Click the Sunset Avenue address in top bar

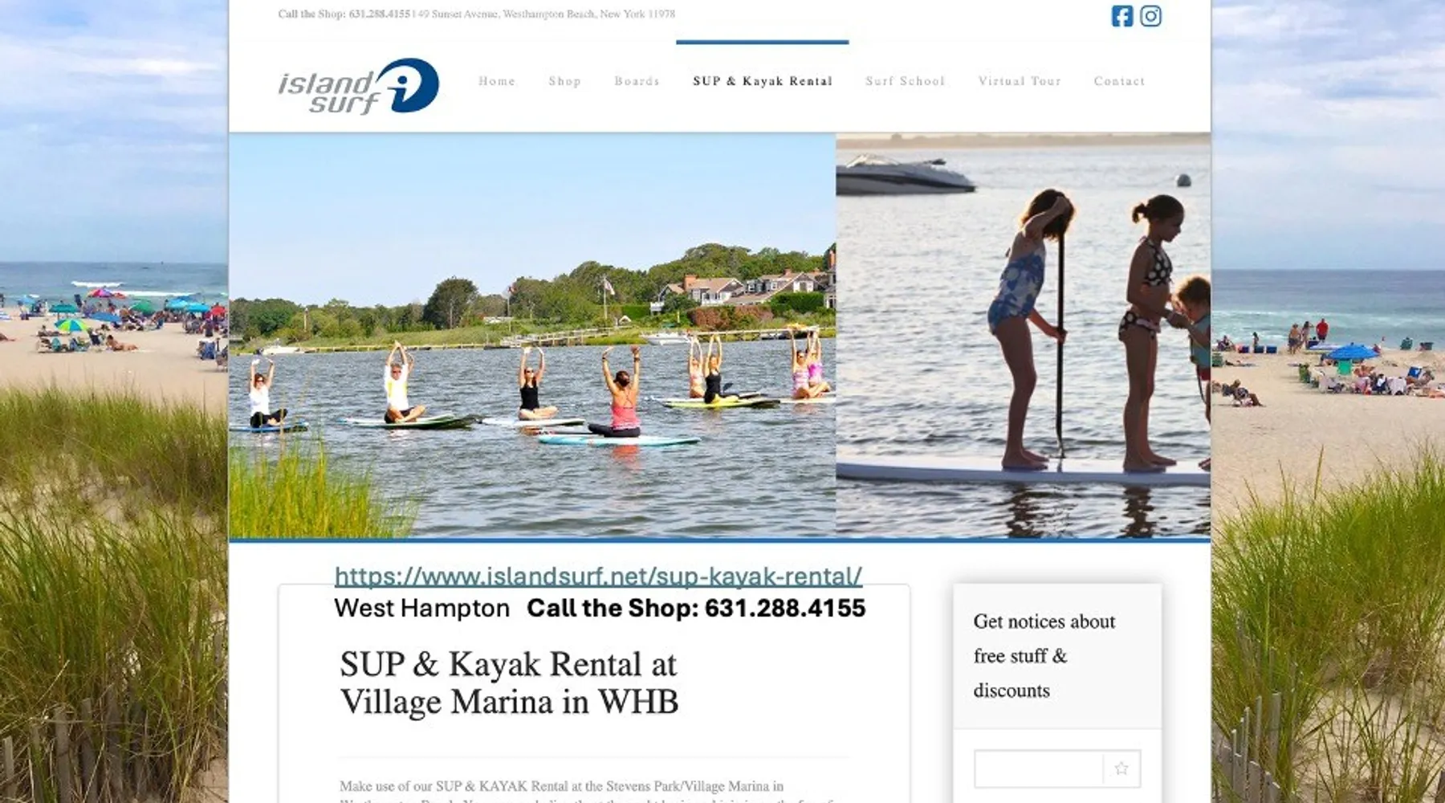(x=543, y=14)
